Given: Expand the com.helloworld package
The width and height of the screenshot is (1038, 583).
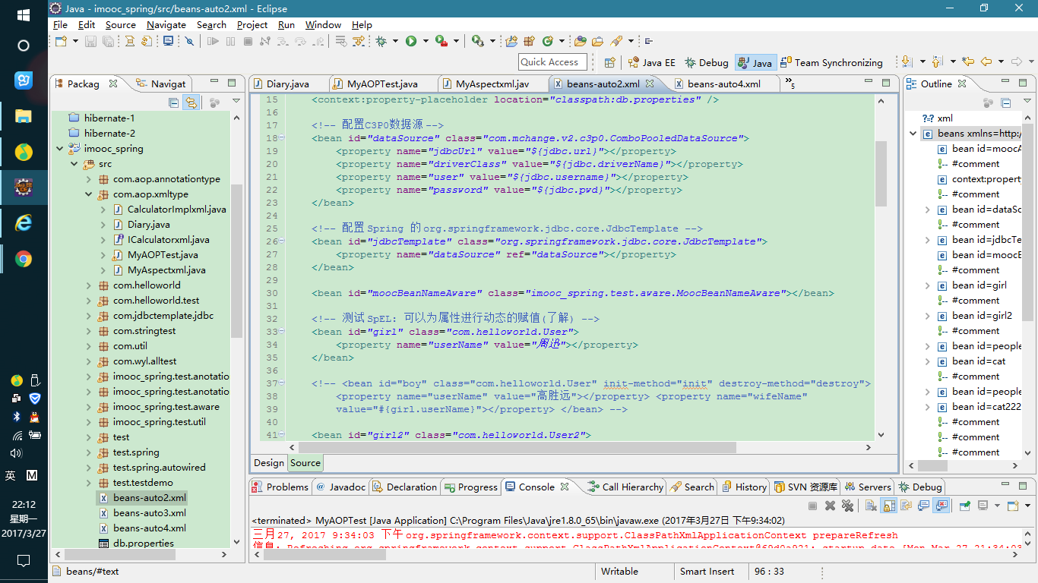Looking at the screenshot, I should click(x=89, y=285).
